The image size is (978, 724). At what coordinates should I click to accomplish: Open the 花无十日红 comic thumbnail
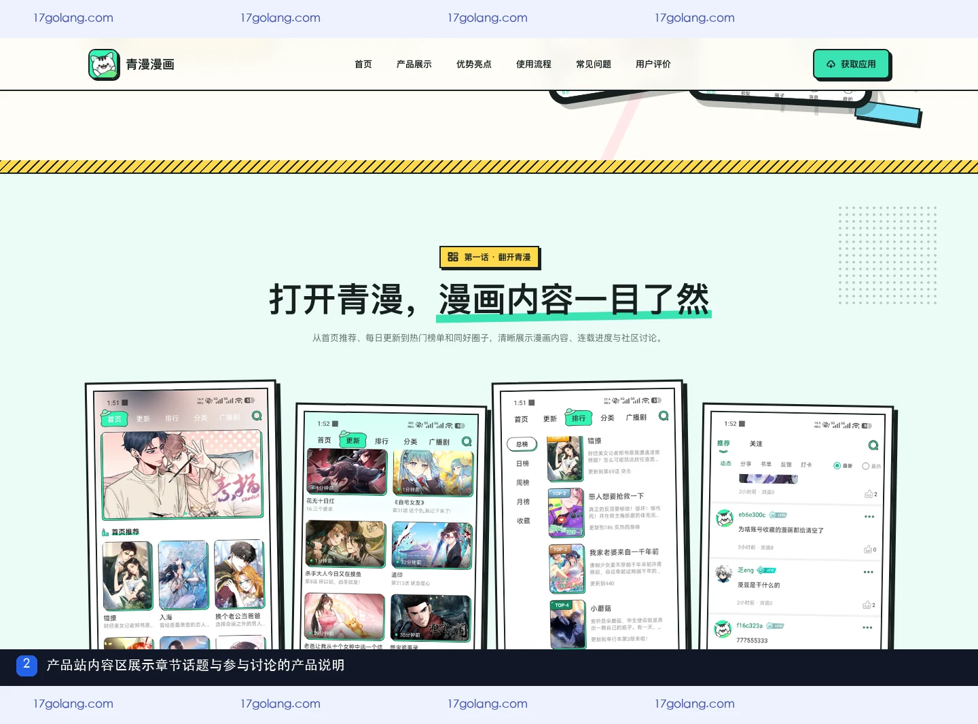click(x=346, y=472)
